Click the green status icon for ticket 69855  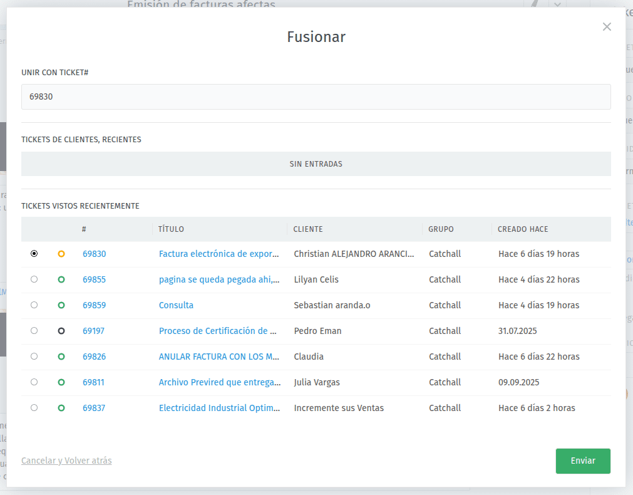(61, 279)
